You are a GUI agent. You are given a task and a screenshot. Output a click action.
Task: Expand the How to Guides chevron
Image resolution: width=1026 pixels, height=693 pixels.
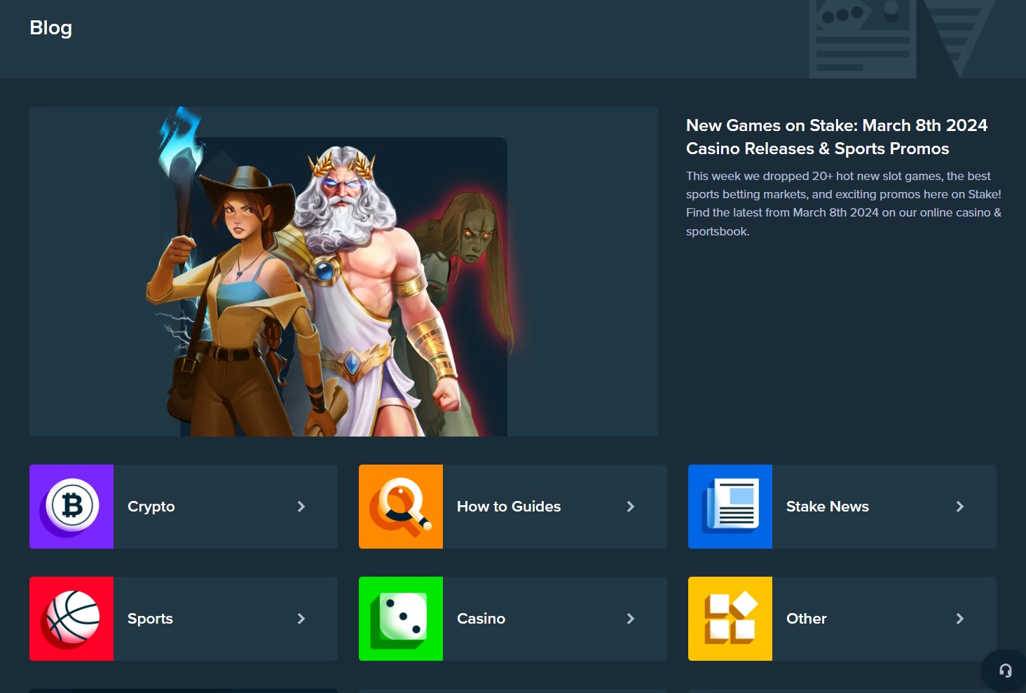pos(631,507)
